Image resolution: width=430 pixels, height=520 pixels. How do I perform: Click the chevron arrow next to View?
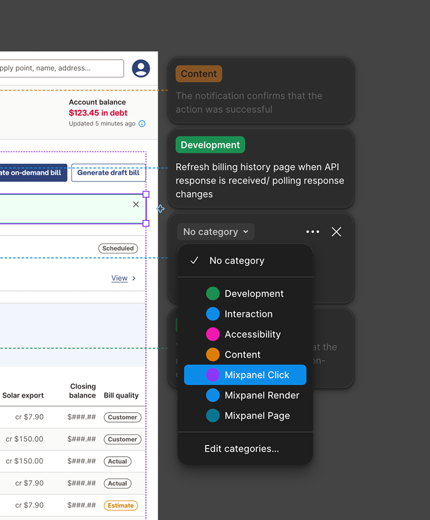point(134,278)
